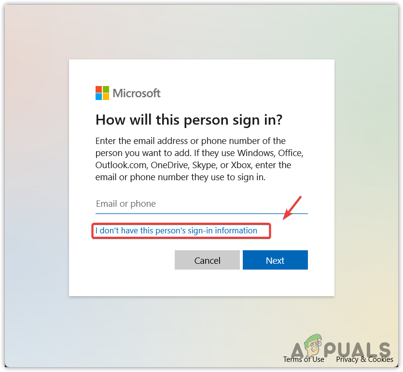Viewport: 403px width, 372px height.
Task: Click the word OneDrive in the description
Action: [x=170, y=165]
